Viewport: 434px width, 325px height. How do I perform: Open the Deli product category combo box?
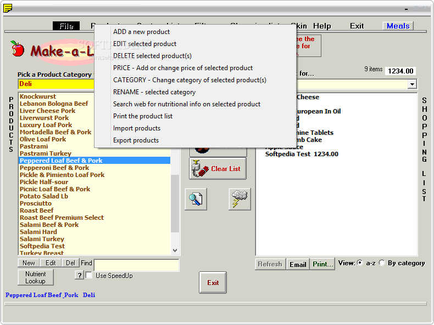click(x=56, y=84)
